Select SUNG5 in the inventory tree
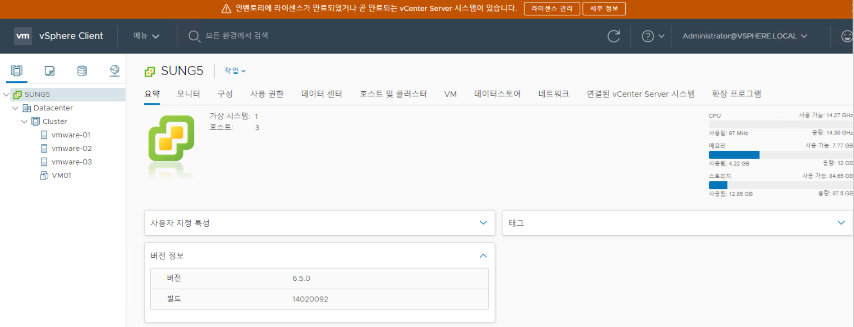Viewport: 854px width, 327px height. 37,94
